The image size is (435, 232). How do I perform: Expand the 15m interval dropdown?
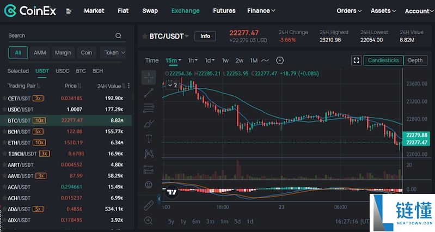pyautogui.click(x=174, y=60)
